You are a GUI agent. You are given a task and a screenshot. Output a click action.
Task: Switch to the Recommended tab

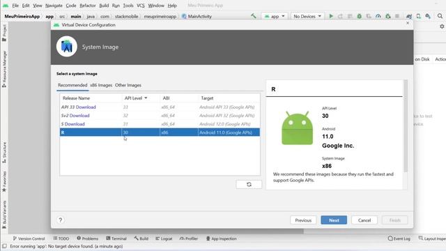pos(72,85)
